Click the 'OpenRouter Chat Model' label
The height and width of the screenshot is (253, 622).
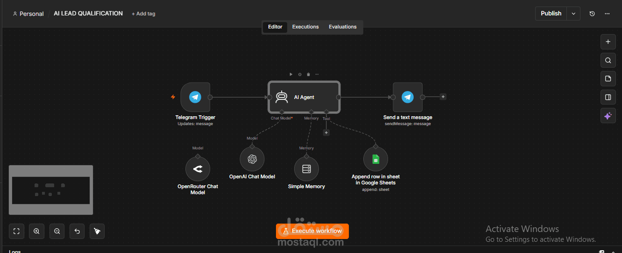(x=198, y=190)
